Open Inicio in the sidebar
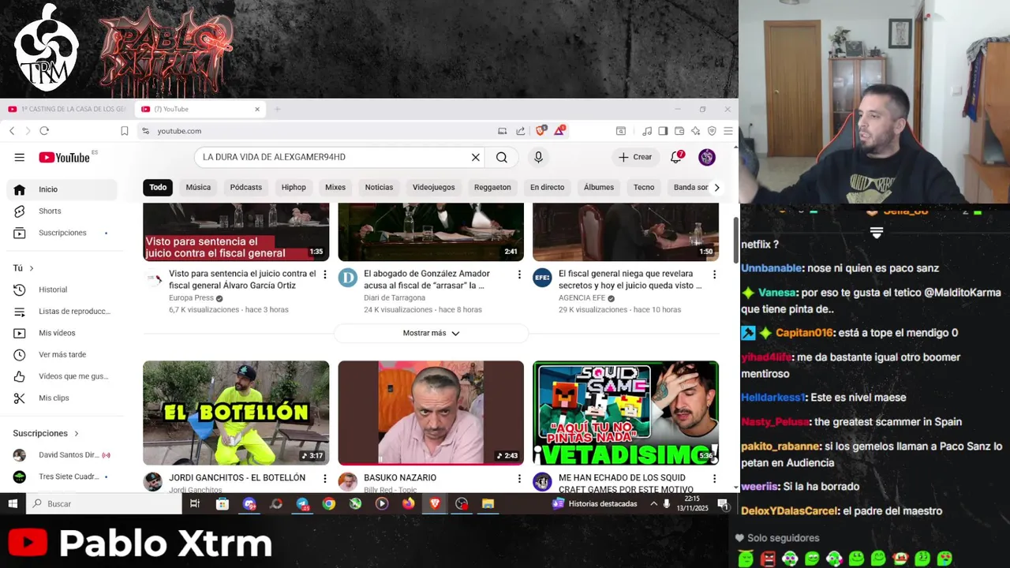The height and width of the screenshot is (568, 1010). click(62, 189)
